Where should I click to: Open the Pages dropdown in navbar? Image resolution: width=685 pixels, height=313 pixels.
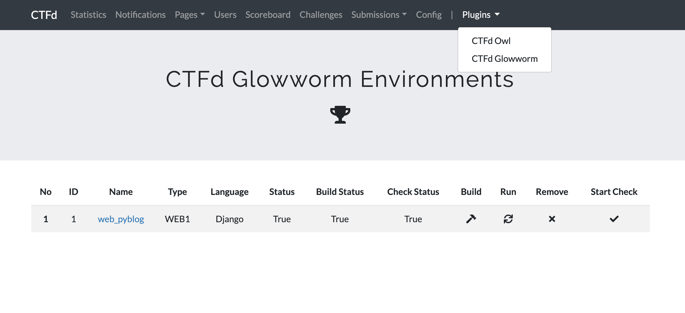190,14
